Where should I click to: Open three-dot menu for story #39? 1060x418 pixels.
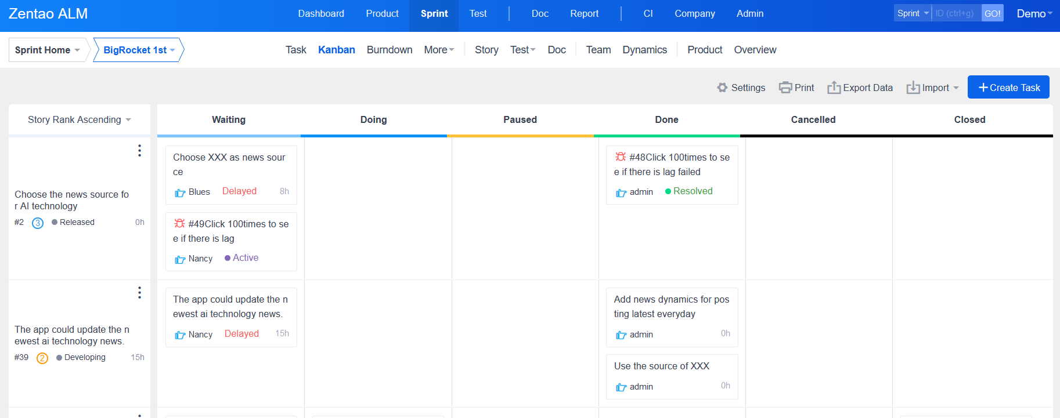point(139,293)
